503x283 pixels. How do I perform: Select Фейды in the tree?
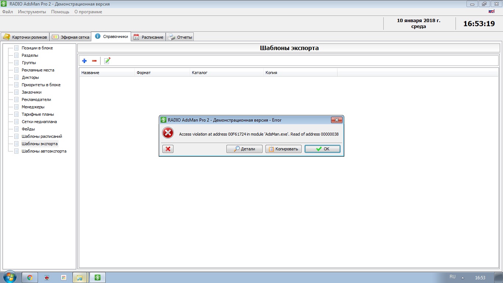point(28,129)
